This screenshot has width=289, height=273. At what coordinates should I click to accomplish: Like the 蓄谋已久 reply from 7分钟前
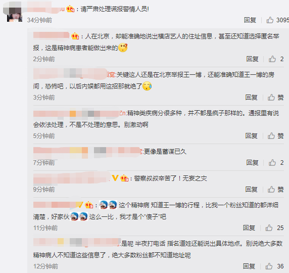pos(272,163)
